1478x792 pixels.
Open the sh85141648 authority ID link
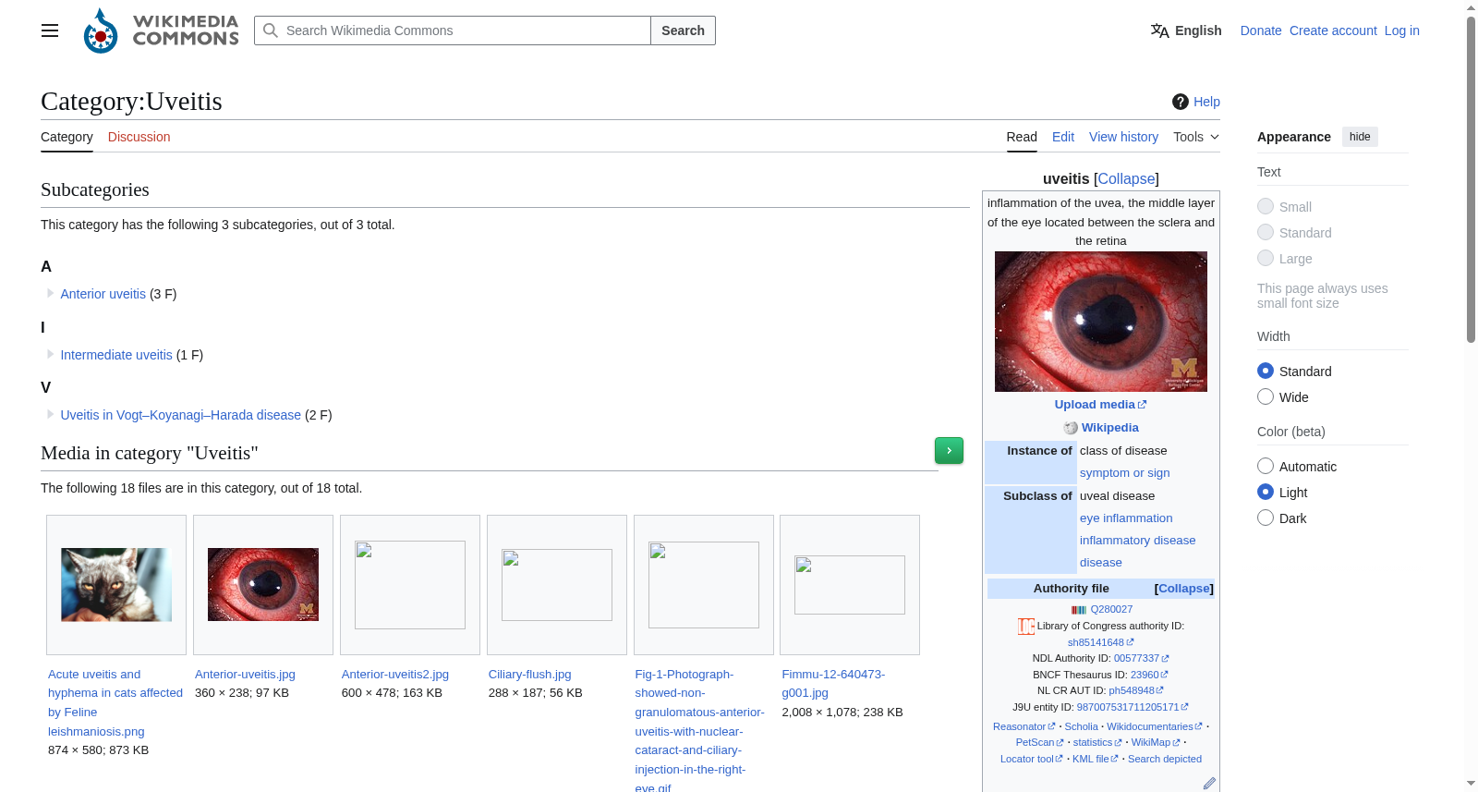click(x=1096, y=643)
